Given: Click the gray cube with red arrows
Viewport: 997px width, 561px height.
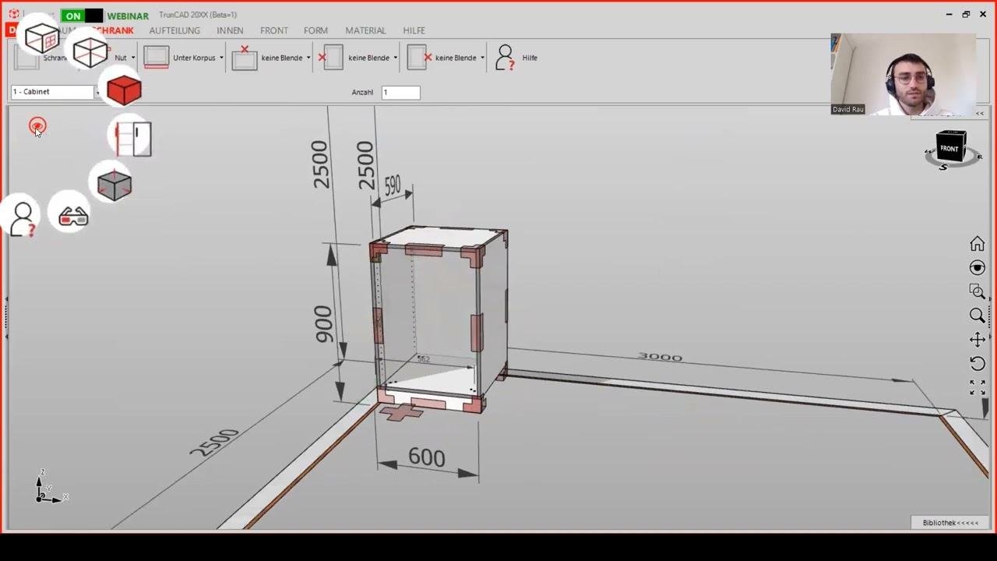Looking at the screenshot, I should 114,185.
